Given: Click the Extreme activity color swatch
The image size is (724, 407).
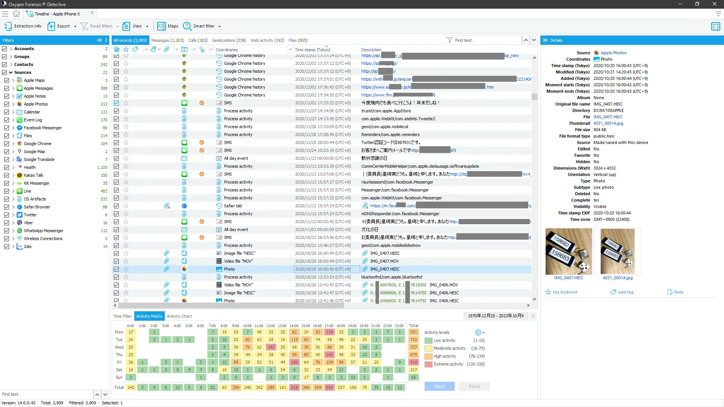Looking at the screenshot, I should (428, 364).
